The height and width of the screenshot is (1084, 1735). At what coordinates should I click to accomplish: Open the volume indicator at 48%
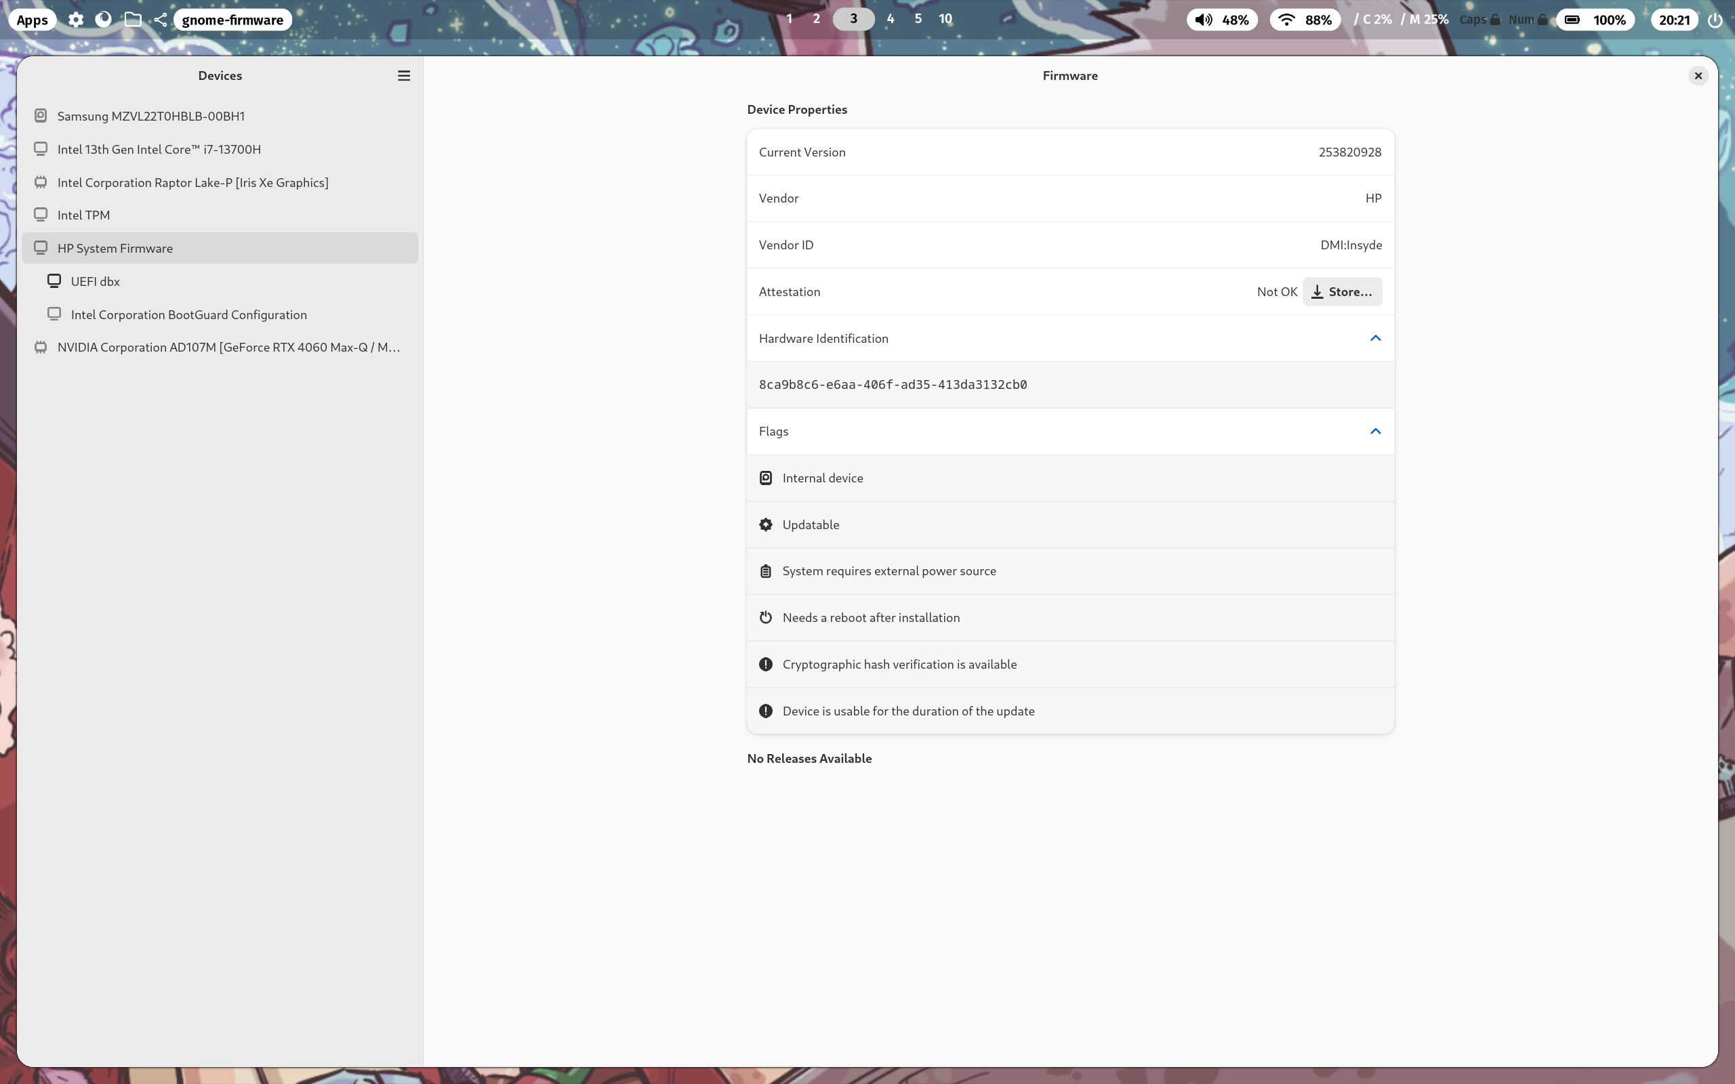1222,20
